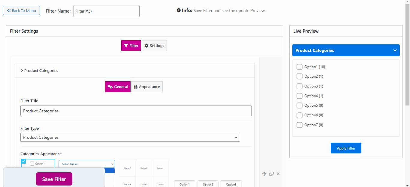Click the duplicate filter icon
The height and width of the screenshot is (187, 410).
coord(271,174)
